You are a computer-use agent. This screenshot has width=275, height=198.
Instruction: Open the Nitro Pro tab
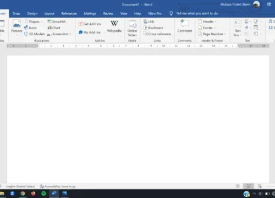click(155, 14)
